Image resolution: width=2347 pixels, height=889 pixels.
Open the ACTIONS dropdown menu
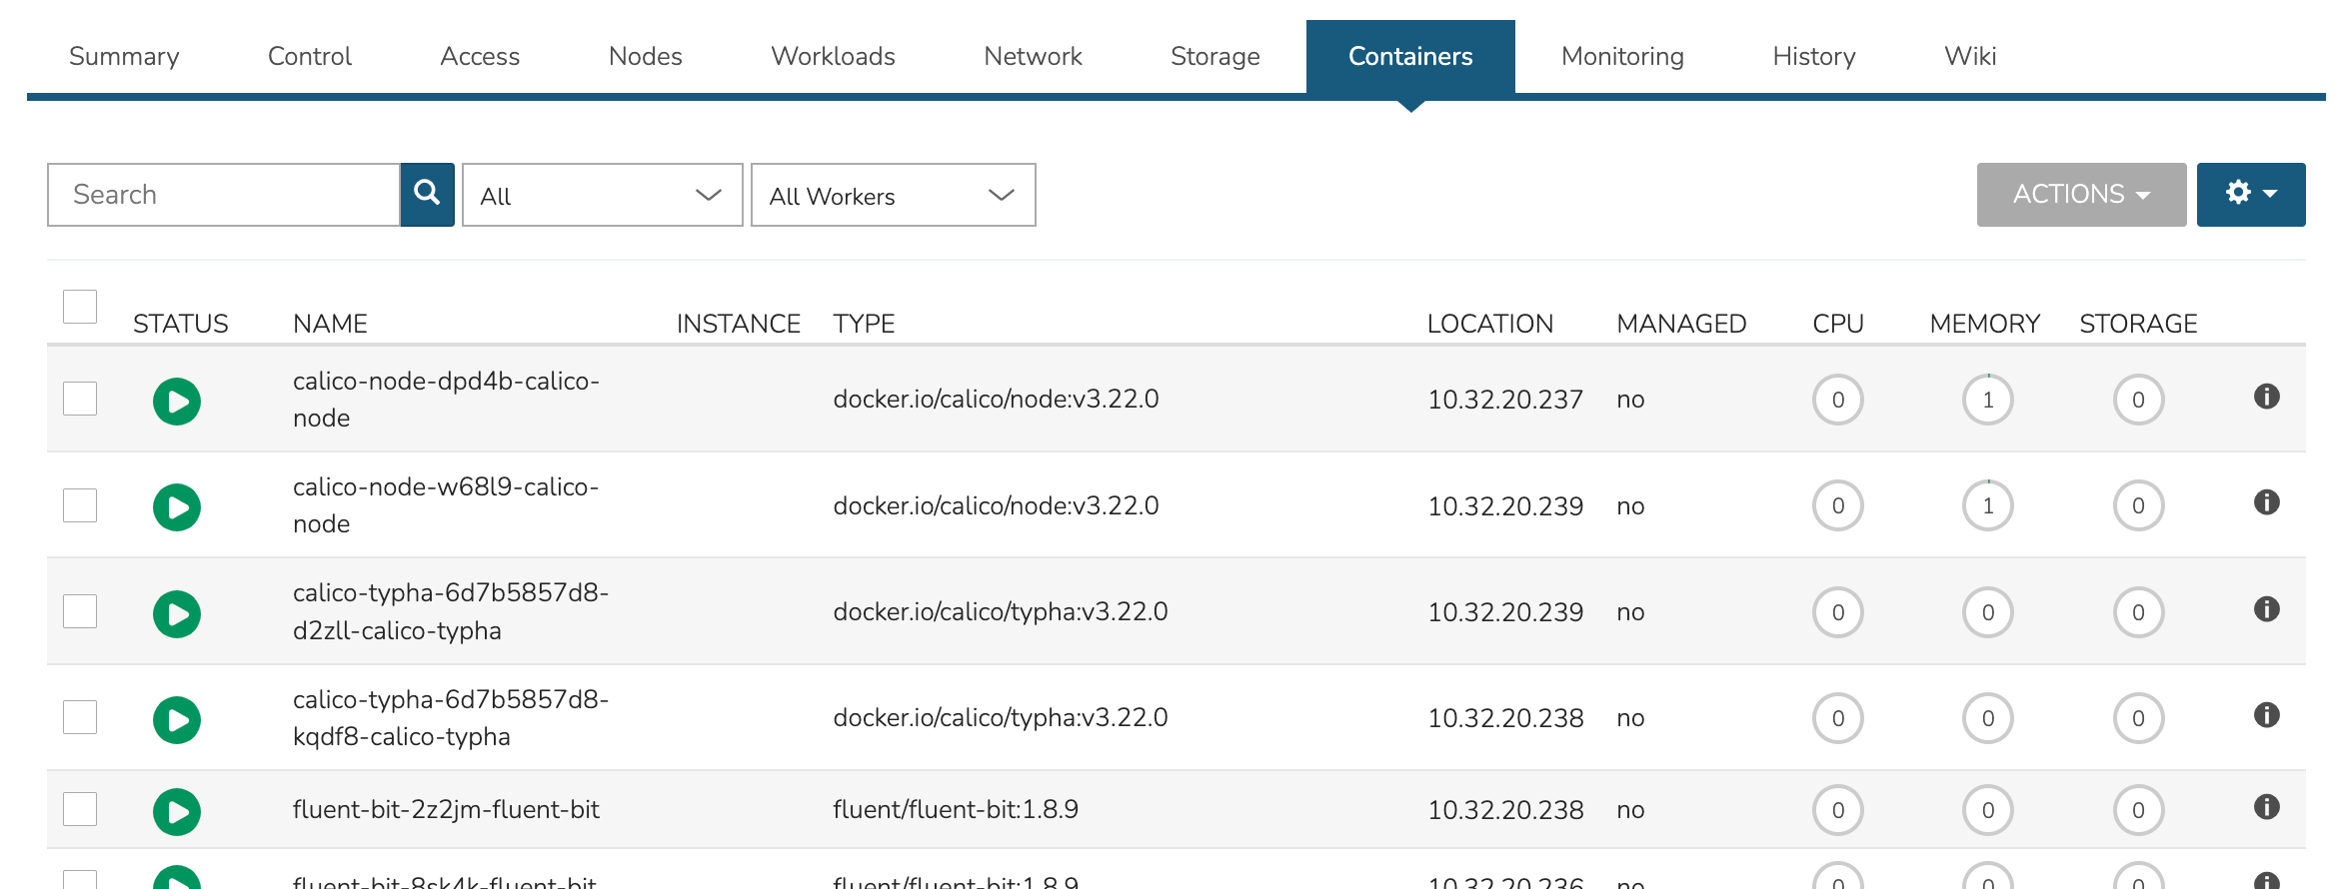click(2080, 194)
